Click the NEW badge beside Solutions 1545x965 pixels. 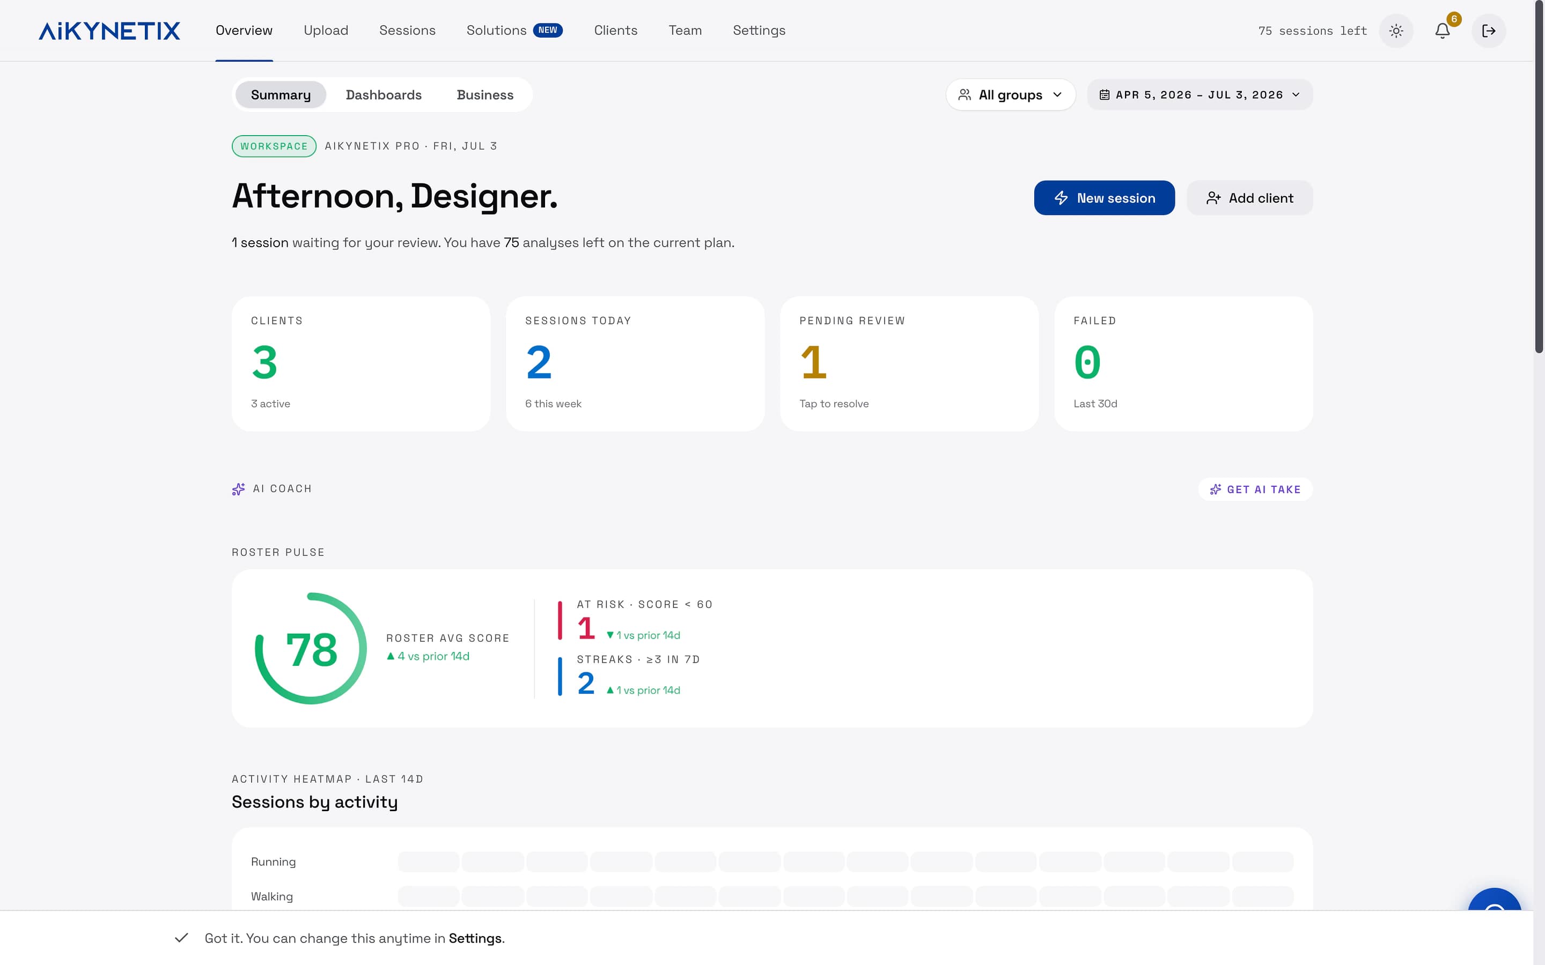point(548,30)
